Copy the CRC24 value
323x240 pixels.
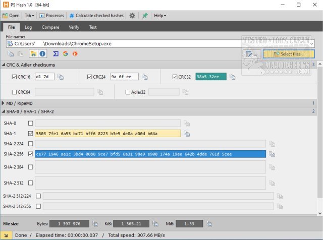click(x=145, y=77)
